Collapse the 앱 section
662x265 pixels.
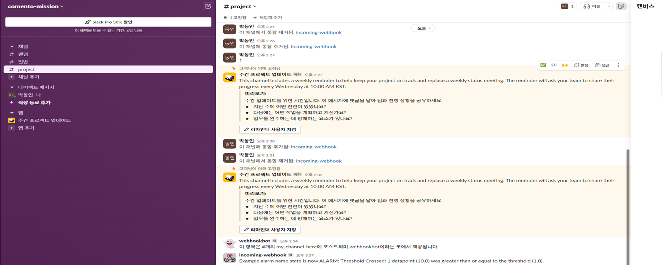point(12,113)
